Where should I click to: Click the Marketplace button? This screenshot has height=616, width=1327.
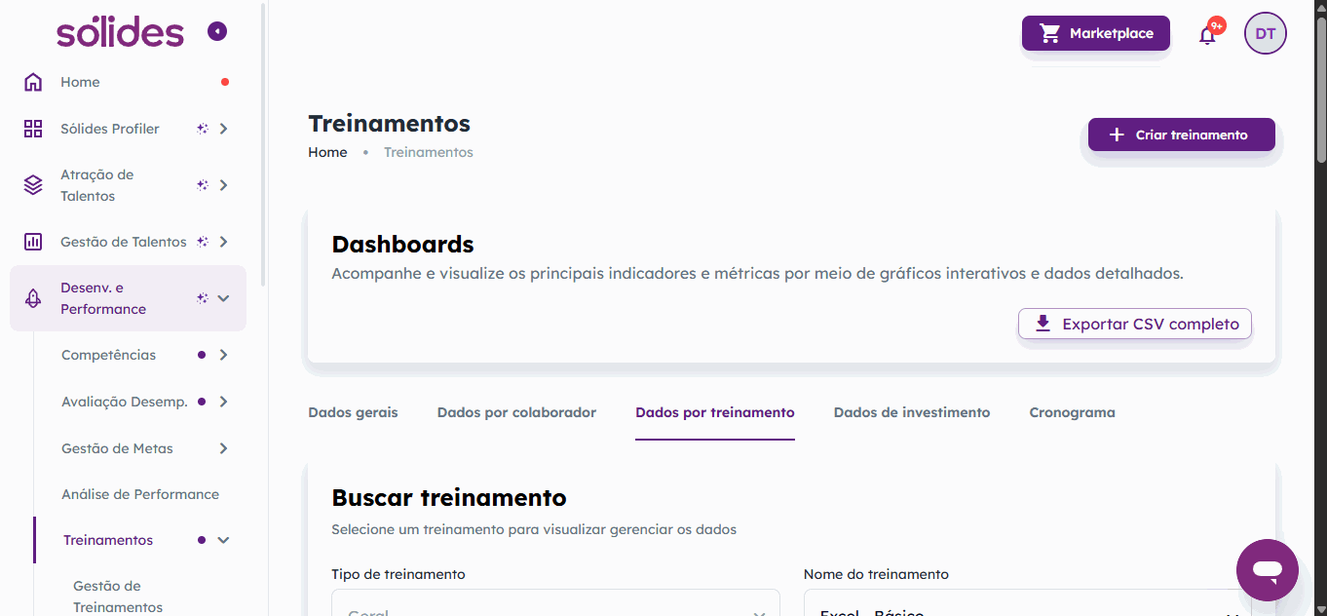coord(1096,33)
